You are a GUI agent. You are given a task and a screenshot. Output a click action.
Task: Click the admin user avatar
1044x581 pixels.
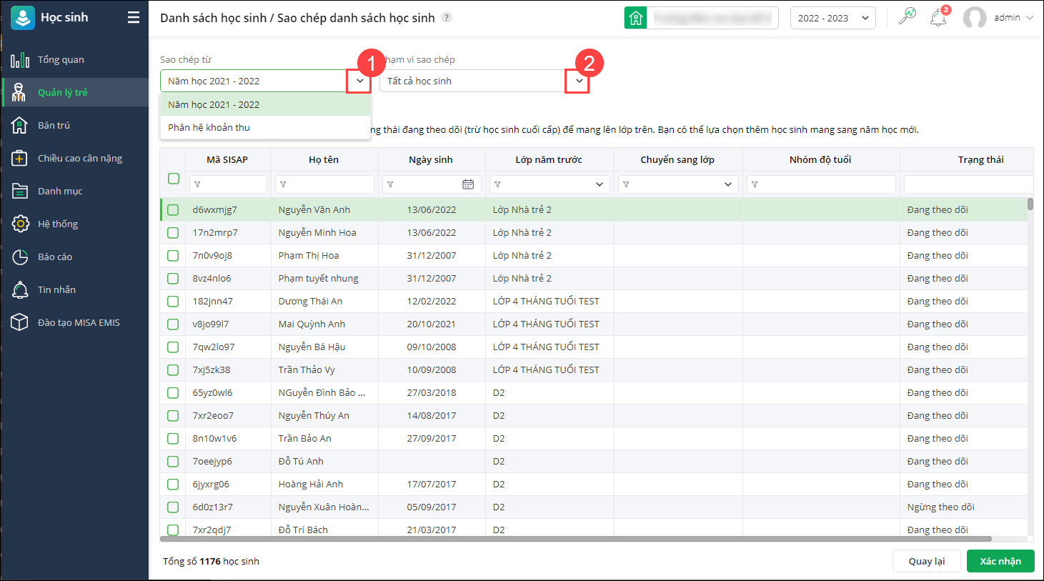(975, 18)
